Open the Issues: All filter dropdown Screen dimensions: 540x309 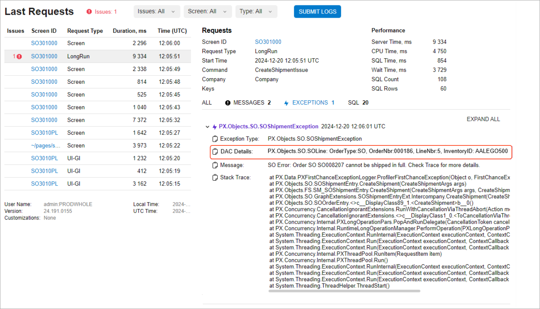click(x=157, y=12)
